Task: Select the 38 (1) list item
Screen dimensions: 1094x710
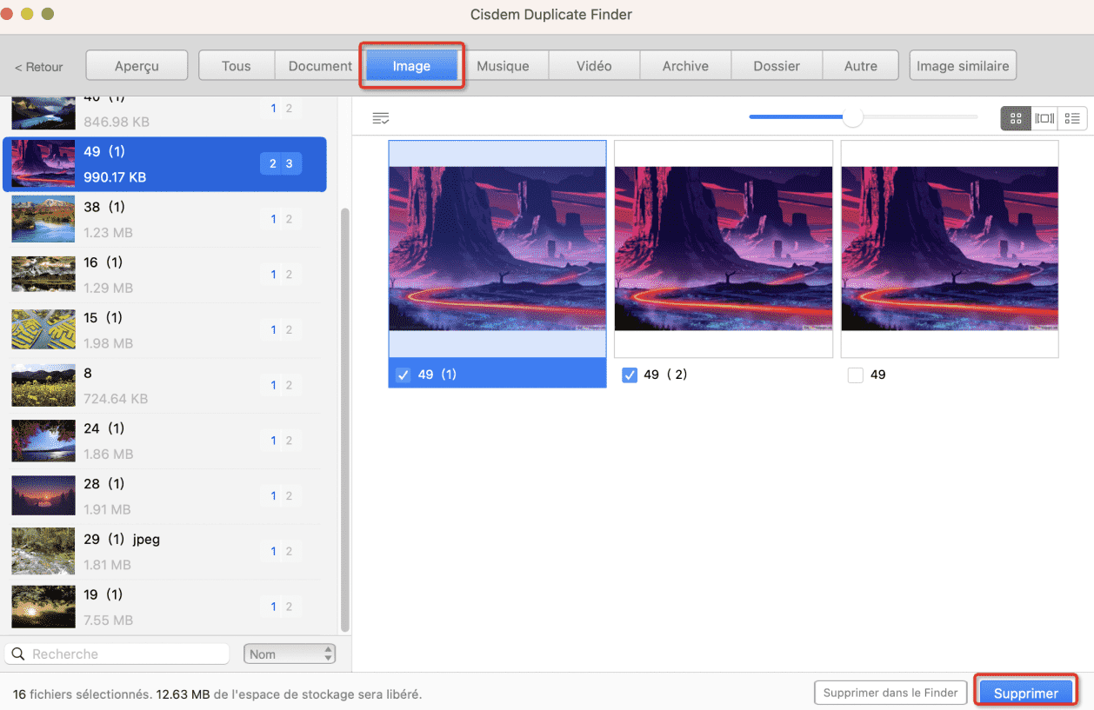Action: point(164,220)
